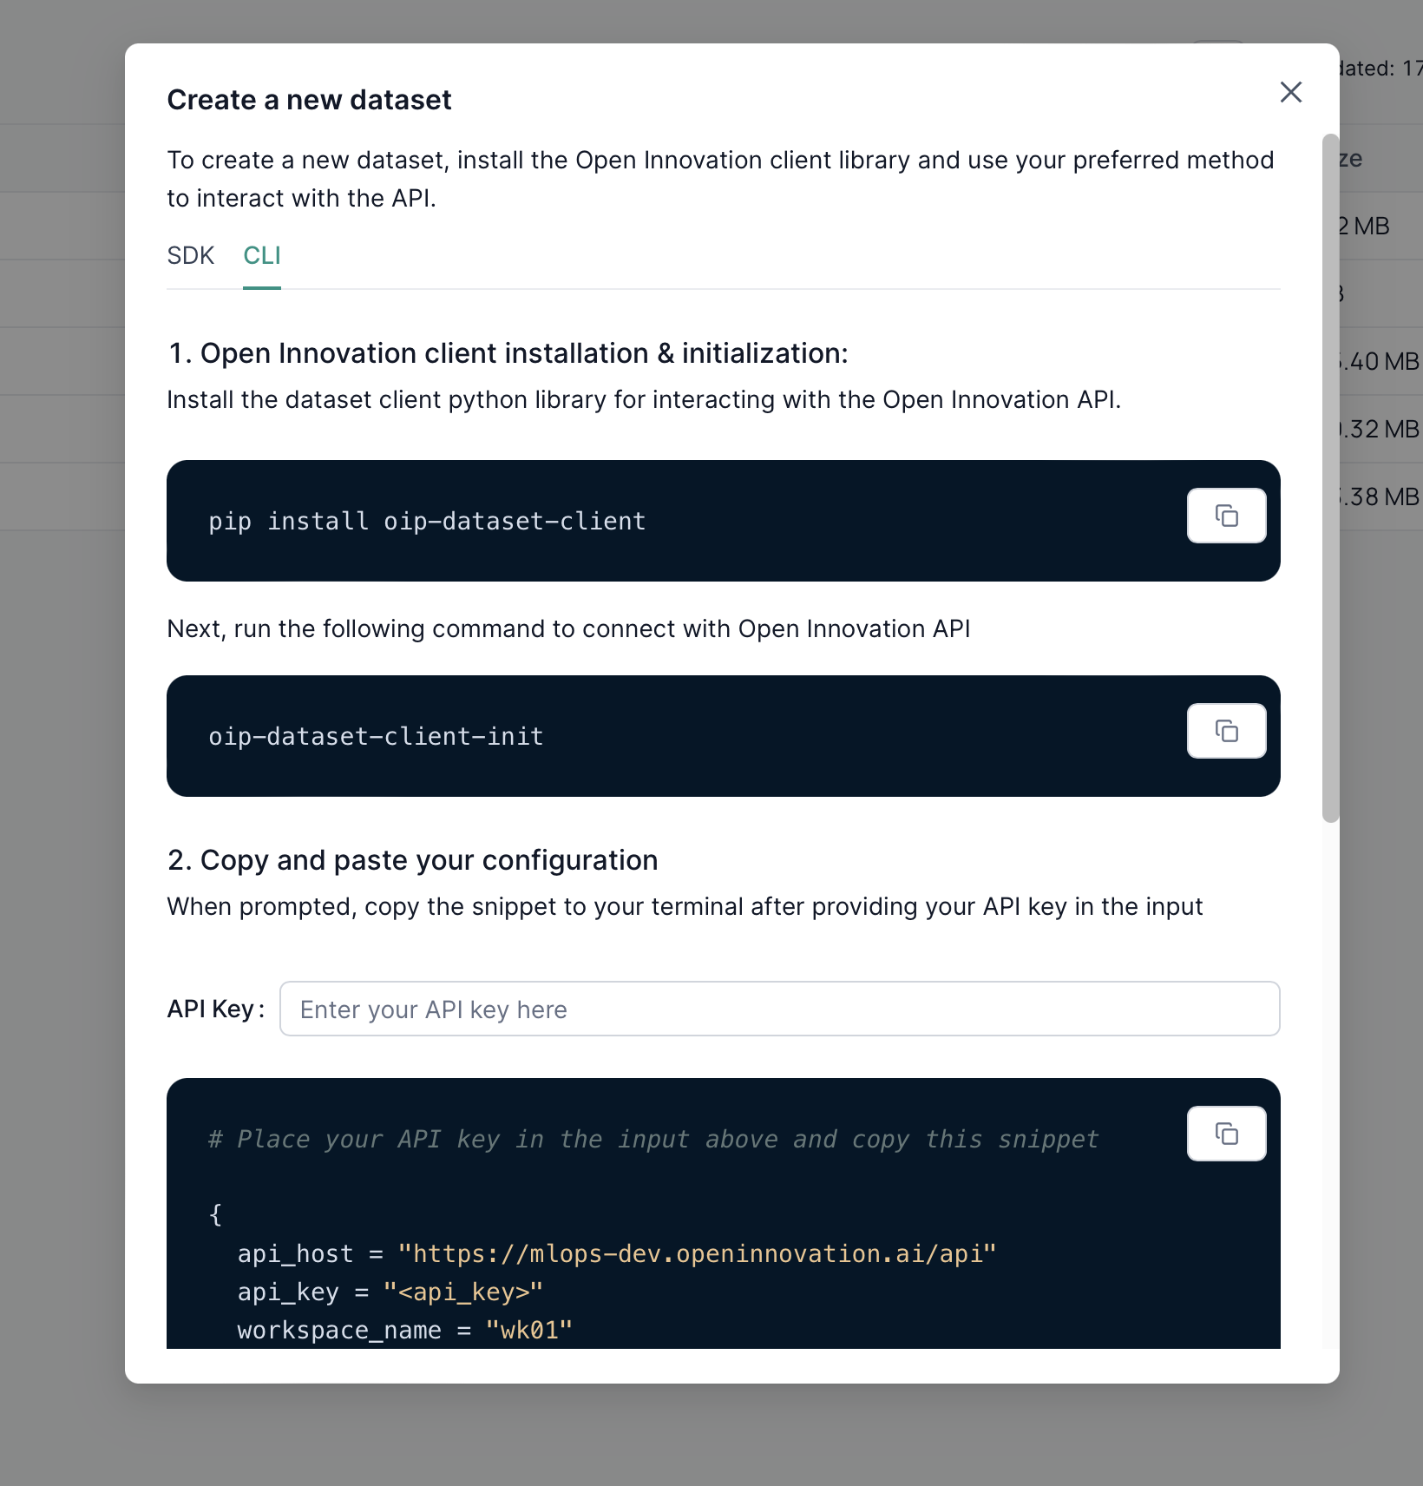Click the Create a new dataset heading
Screen dimensions: 1423x1486
pos(309,100)
